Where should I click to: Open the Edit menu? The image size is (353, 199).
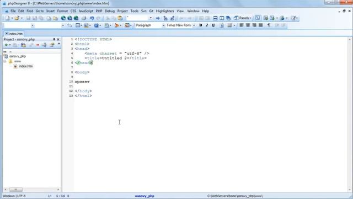tap(21, 11)
